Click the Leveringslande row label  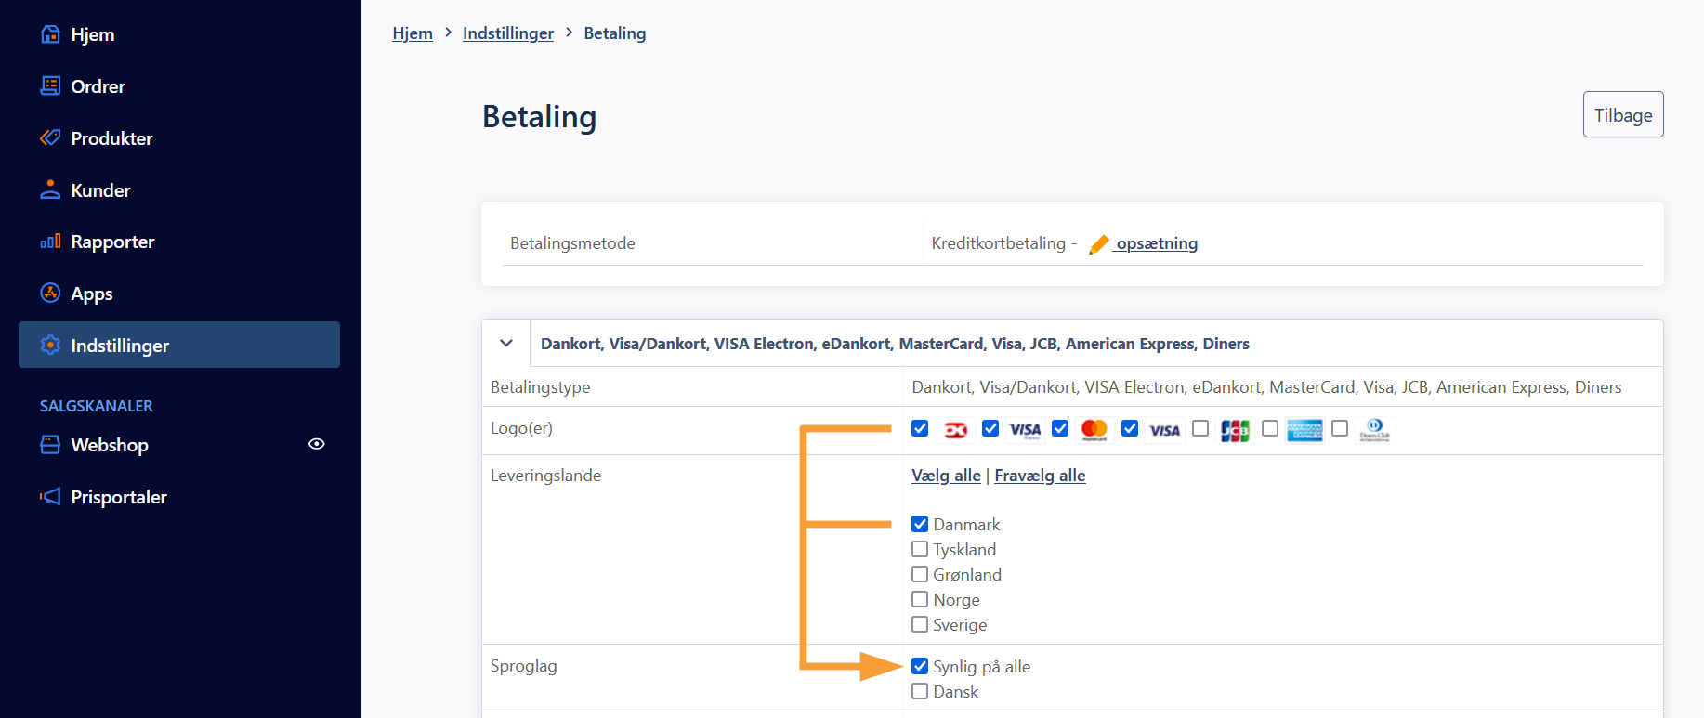[545, 476]
